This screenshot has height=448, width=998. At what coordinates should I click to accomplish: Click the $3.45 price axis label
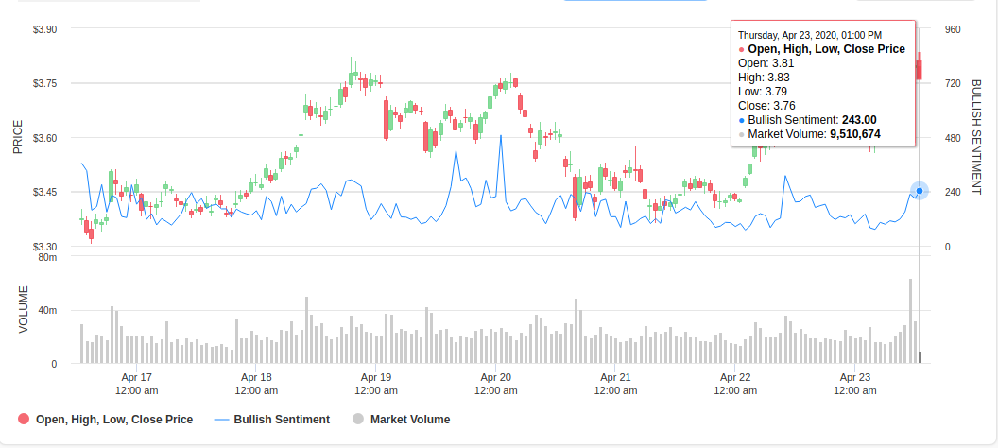[x=44, y=192]
